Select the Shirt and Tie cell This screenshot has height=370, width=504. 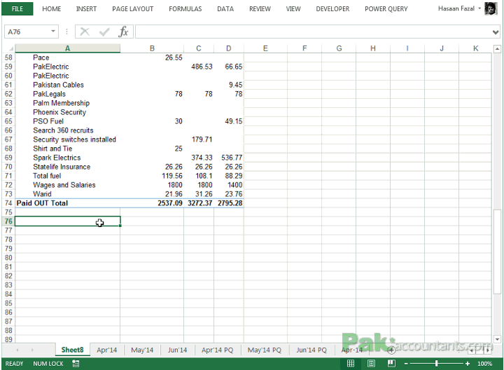(x=67, y=149)
